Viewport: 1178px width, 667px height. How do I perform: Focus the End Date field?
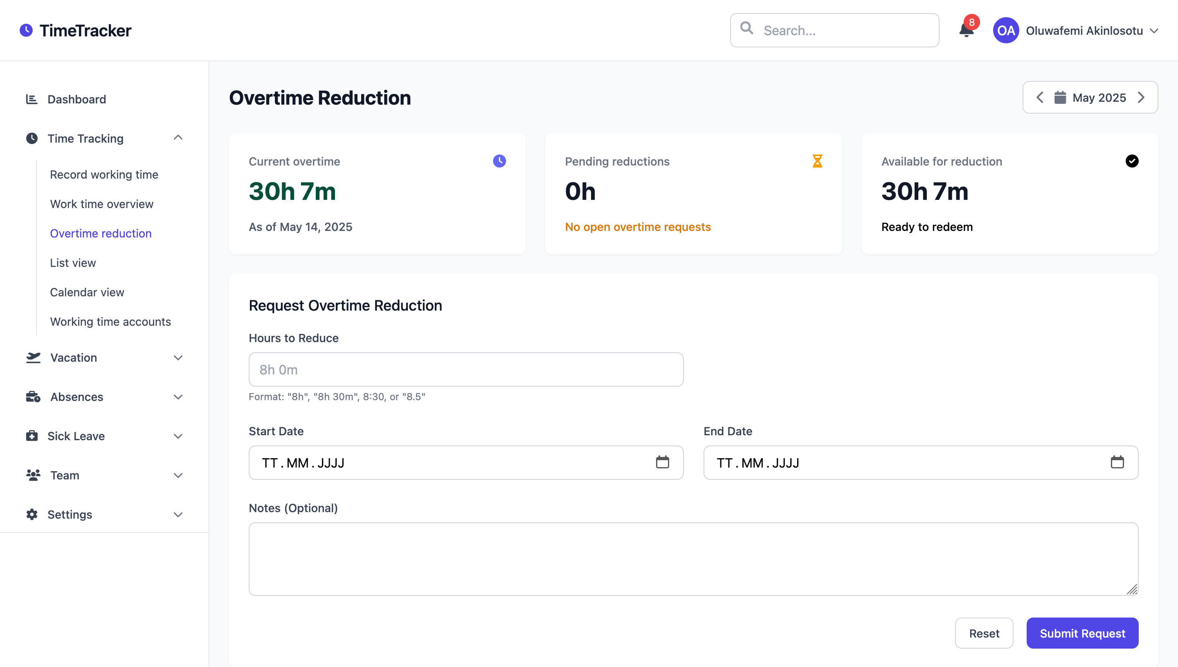click(x=921, y=463)
